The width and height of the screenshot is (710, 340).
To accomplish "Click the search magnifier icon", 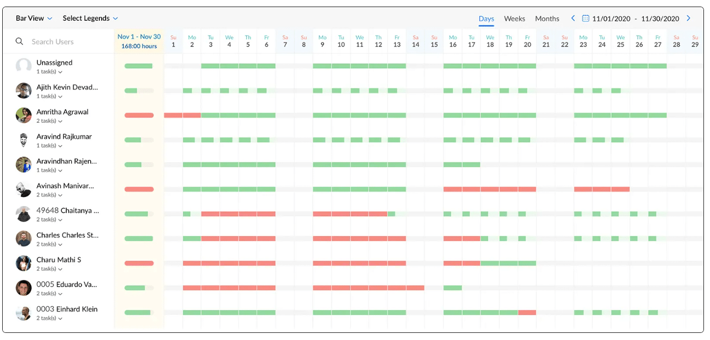I will [x=20, y=41].
